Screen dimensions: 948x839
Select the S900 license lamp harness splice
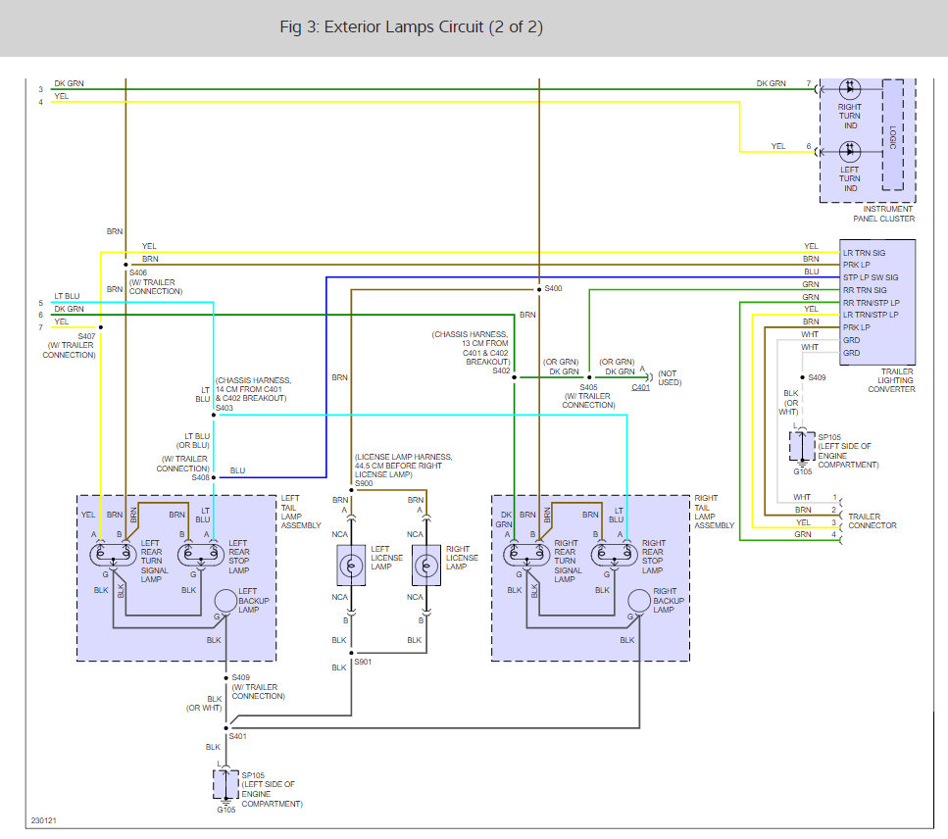tap(352, 488)
